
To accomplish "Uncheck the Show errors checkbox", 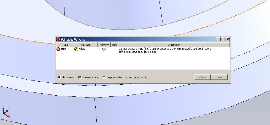I will (x=59, y=78).
